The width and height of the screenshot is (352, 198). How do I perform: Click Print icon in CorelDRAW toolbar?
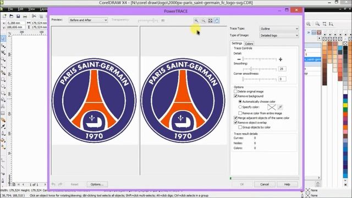tap(25, 16)
